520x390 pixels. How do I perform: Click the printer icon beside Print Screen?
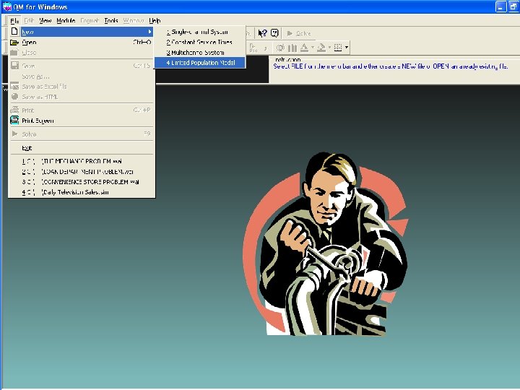coord(14,120)
